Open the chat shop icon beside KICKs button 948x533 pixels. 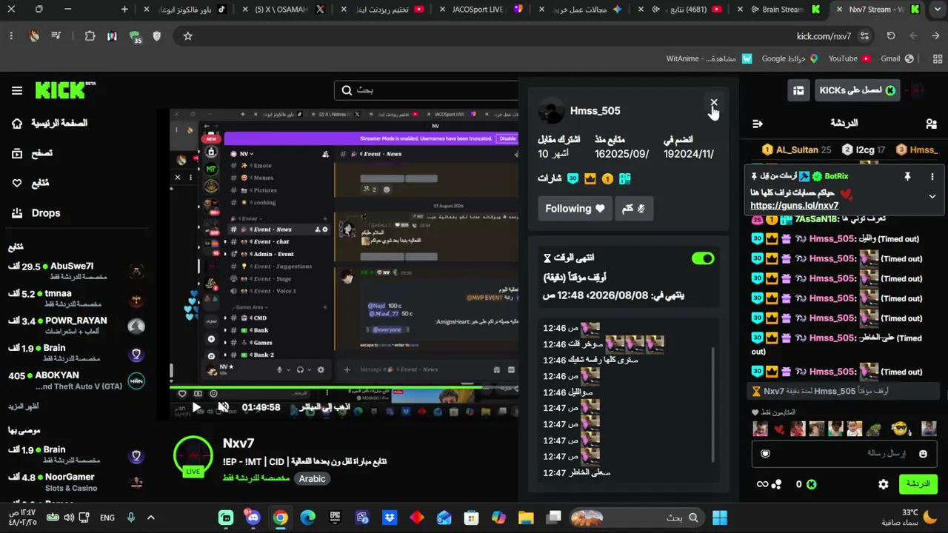coord(798,90)
